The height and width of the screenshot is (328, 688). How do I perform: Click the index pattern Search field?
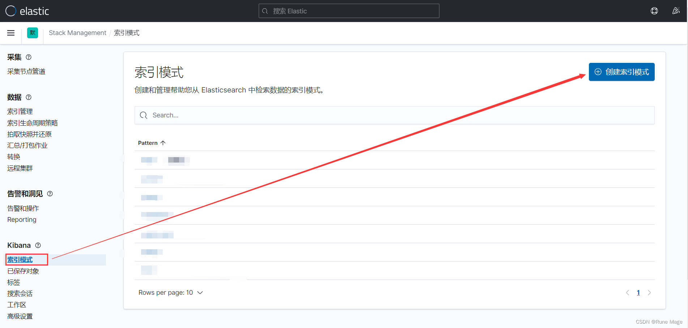[394, 115]
